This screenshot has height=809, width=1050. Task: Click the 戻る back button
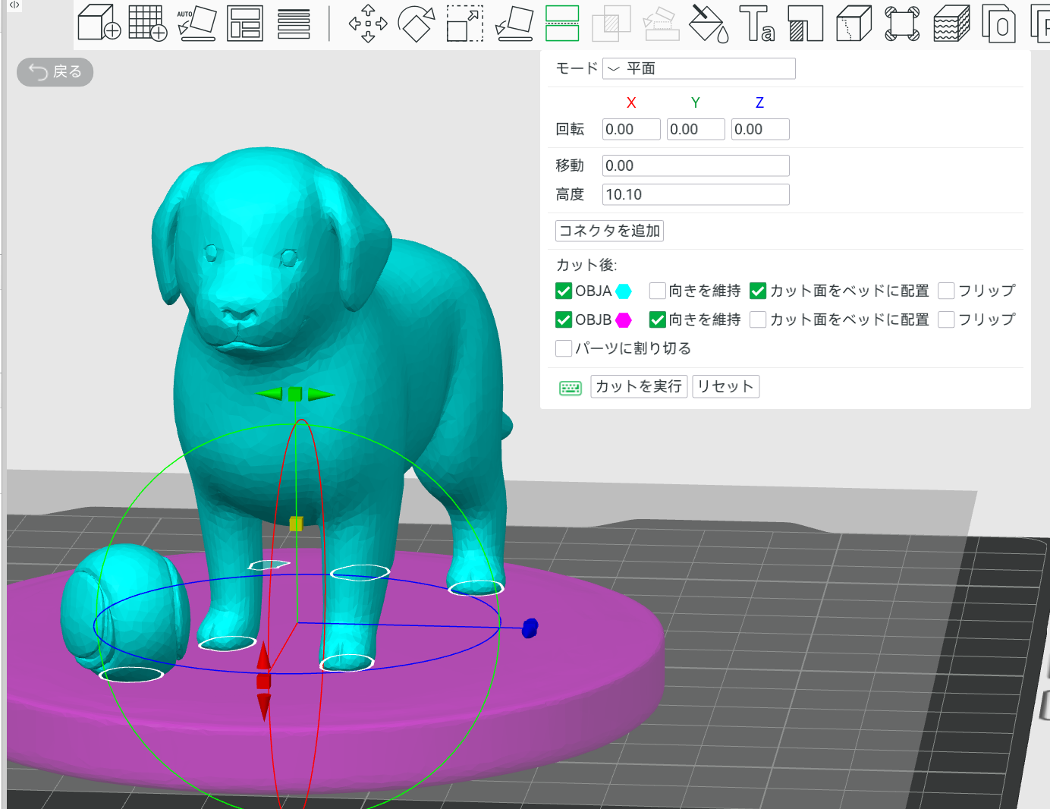click(x=55, y=72)
